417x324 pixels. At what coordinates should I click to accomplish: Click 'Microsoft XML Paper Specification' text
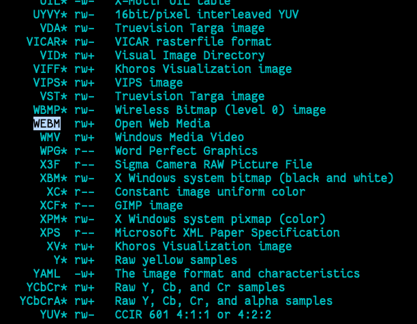click(x=227, y=233)
